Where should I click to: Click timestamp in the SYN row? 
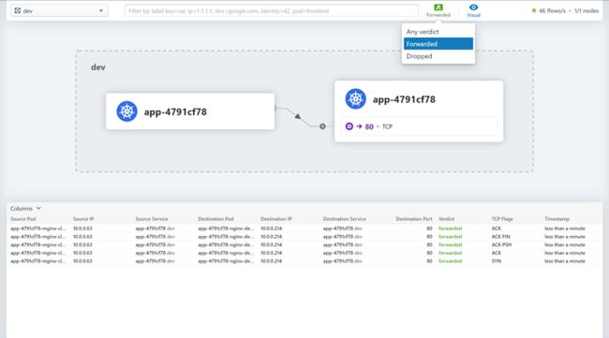click(564, 261)
